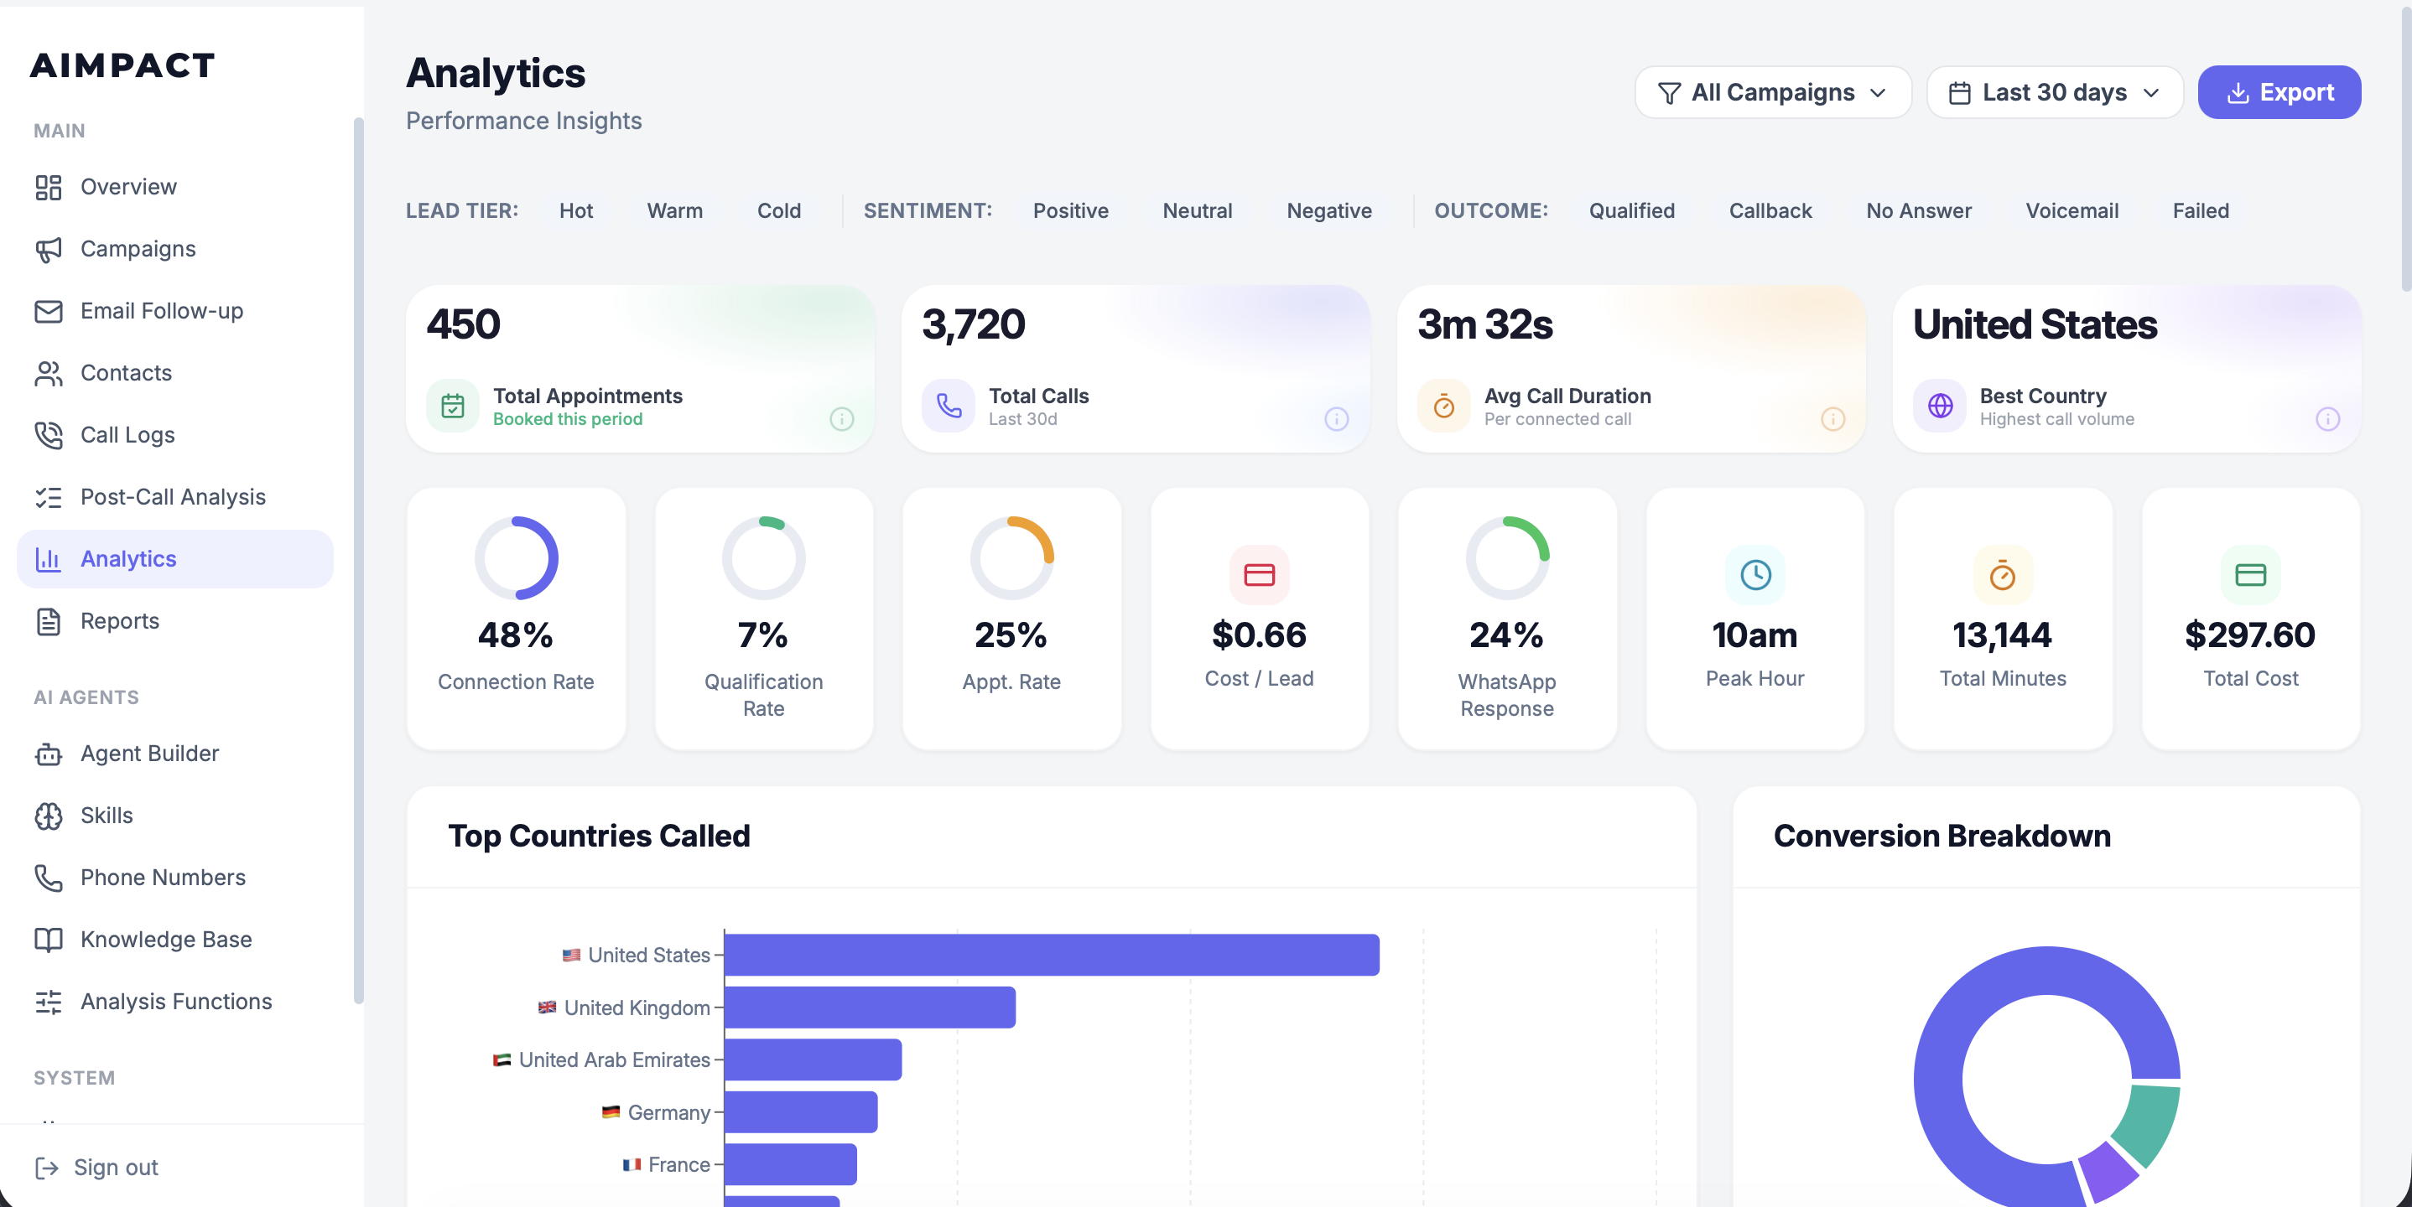
Task: Open the Last 30 days date dropdown
Action: 2056,93
